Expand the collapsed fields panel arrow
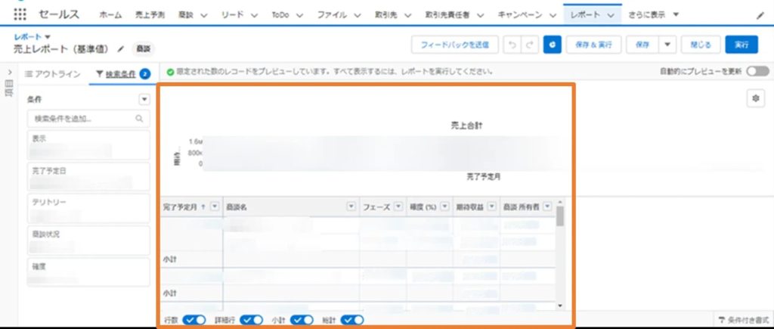The width and height of the screenshot is (774, 329). tap(9, 73)
